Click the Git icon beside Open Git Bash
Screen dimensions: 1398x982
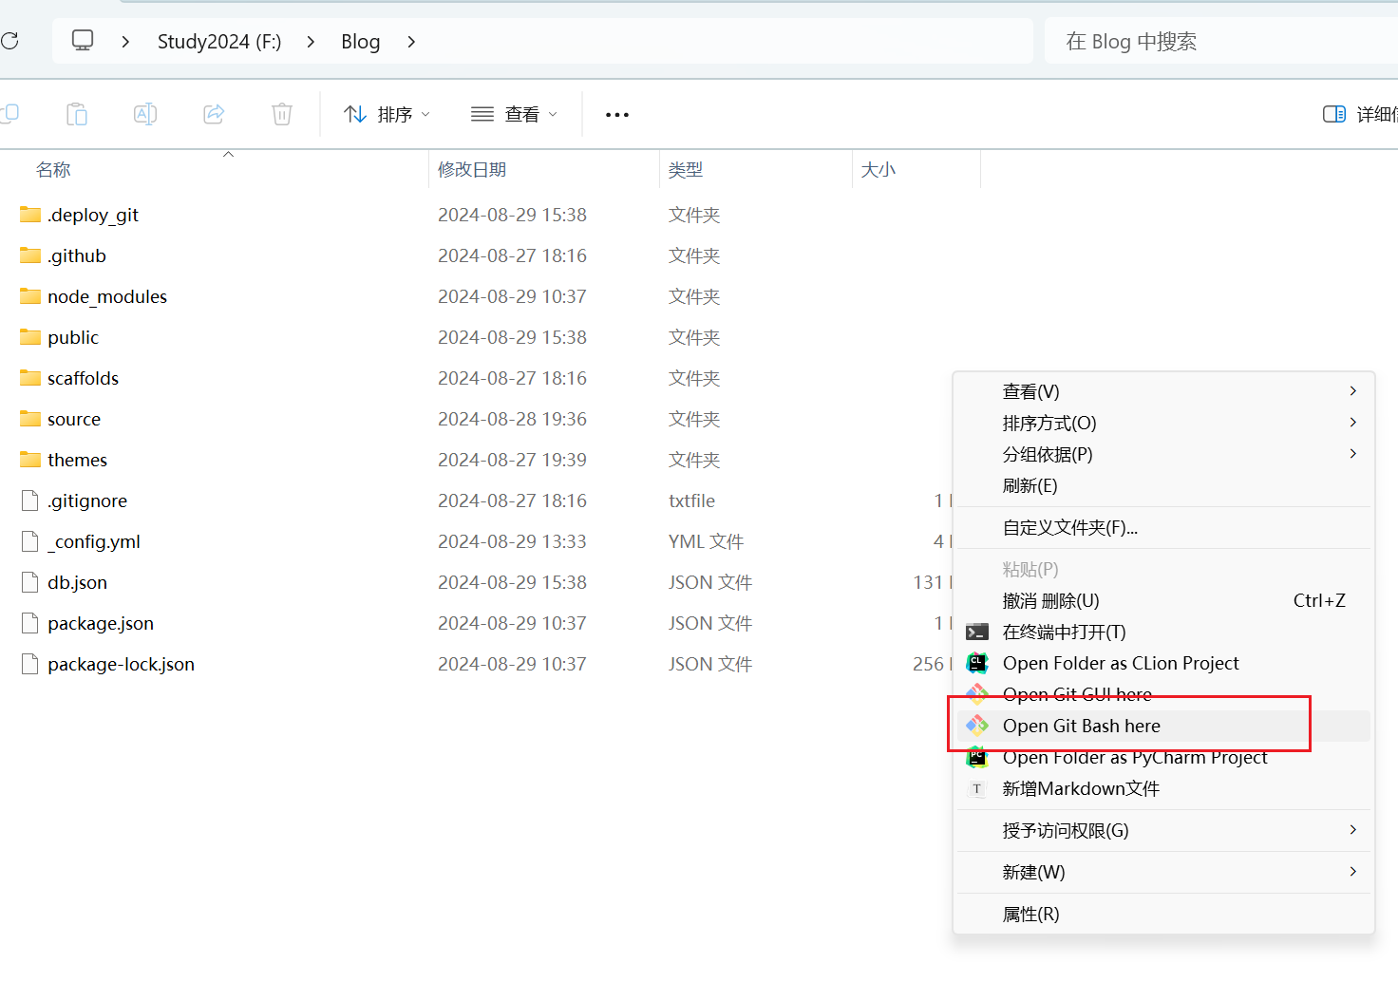(x=977, y=726)
